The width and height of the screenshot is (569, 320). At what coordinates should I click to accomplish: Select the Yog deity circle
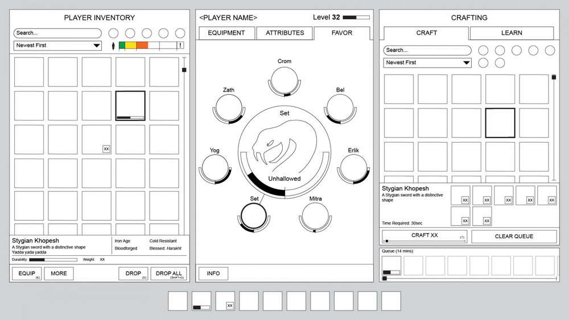point(215,168)
